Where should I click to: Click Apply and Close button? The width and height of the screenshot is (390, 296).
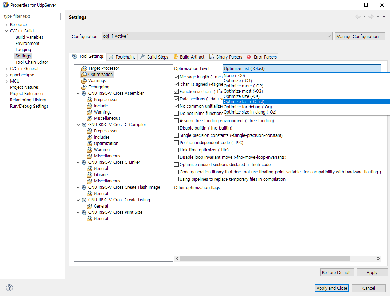[x=331, y=288]
